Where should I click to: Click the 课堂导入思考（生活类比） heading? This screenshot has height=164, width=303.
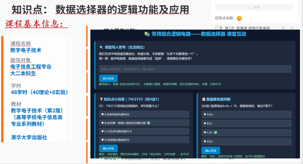(125, 47)
